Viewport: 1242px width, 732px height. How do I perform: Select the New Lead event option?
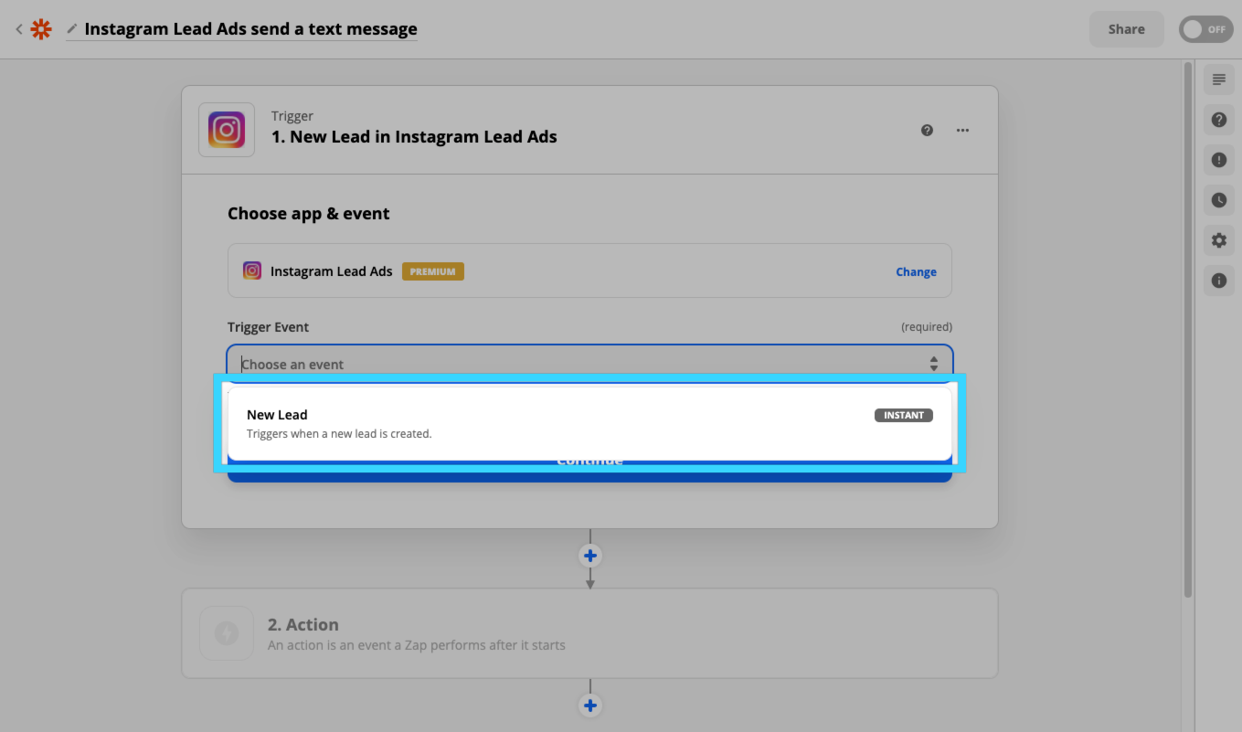click(x=589, y=424)
